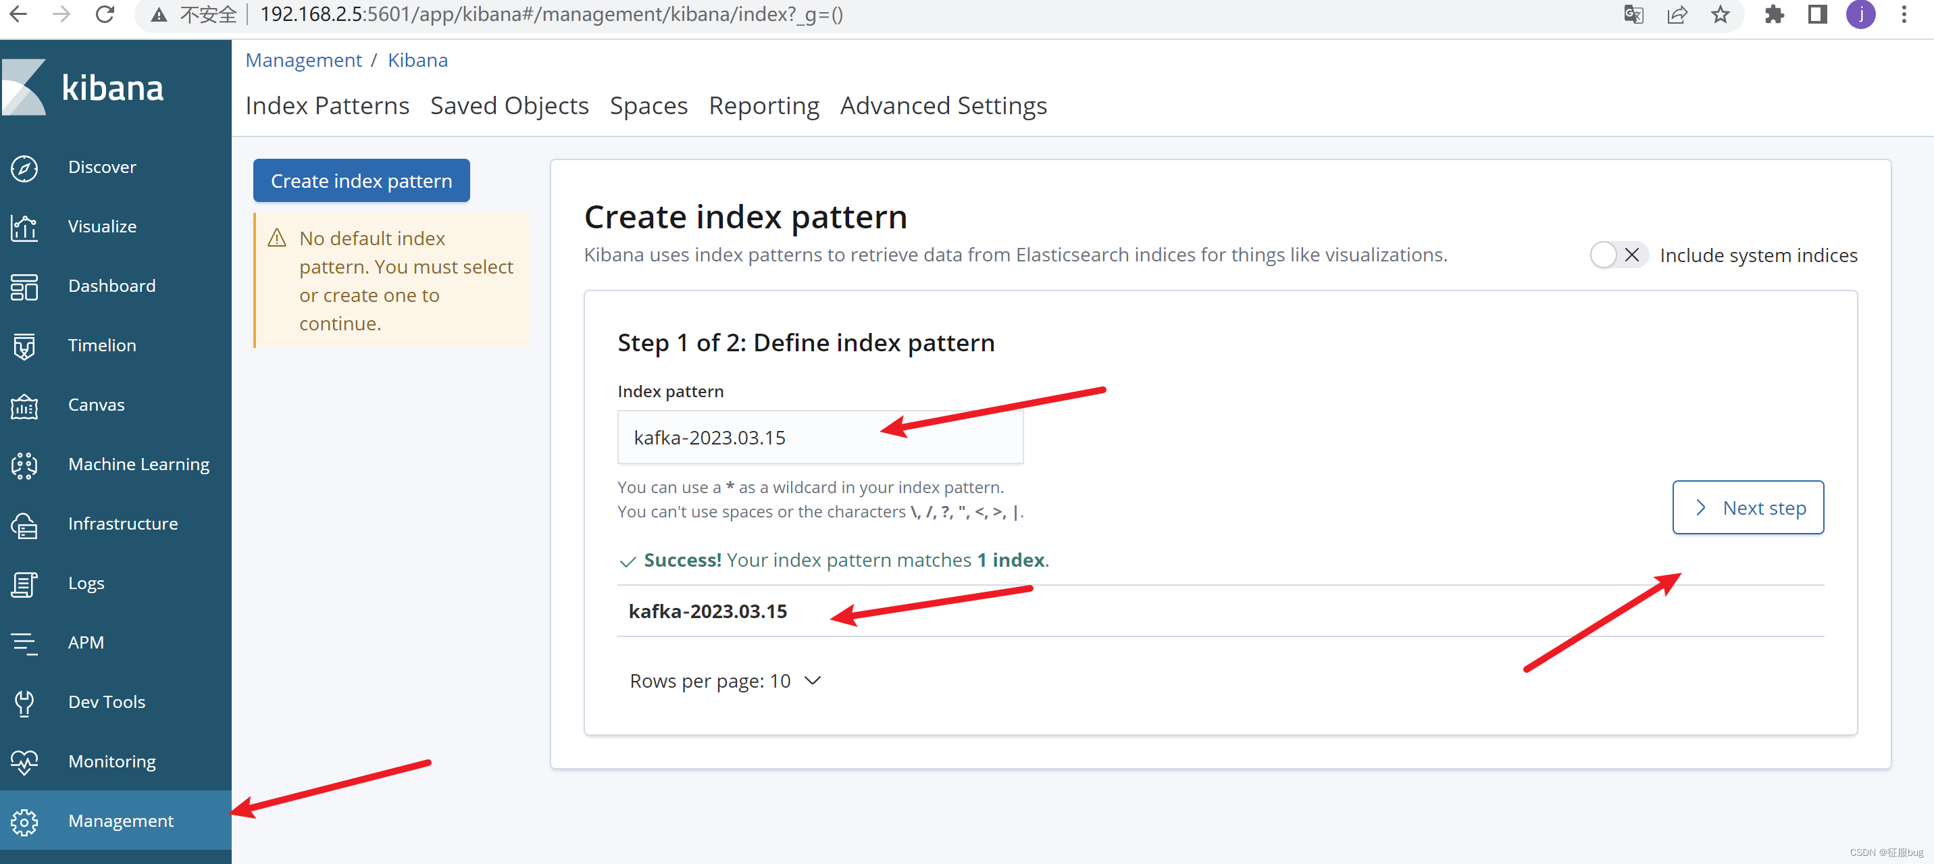
Task: Expand Rows per page dropdown
Action: tap(726, 681)
